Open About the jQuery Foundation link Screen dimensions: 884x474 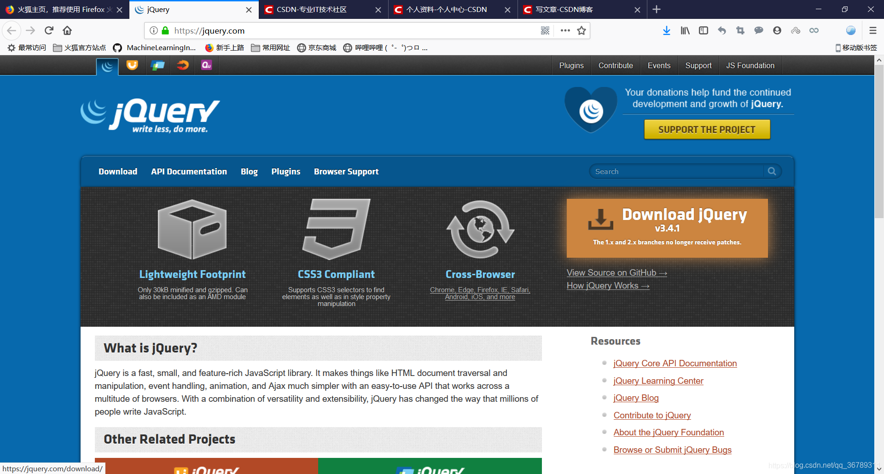pyautogui.click(x=669, y=432)
